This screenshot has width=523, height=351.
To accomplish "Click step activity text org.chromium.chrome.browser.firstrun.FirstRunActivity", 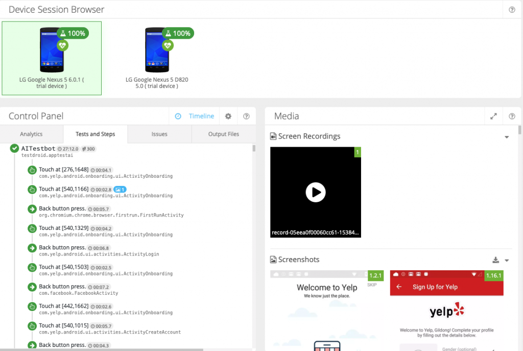I will (111, 215).
